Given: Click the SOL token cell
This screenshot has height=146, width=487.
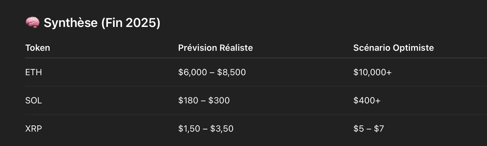Looking at the screenshot, I should [34, 101].
